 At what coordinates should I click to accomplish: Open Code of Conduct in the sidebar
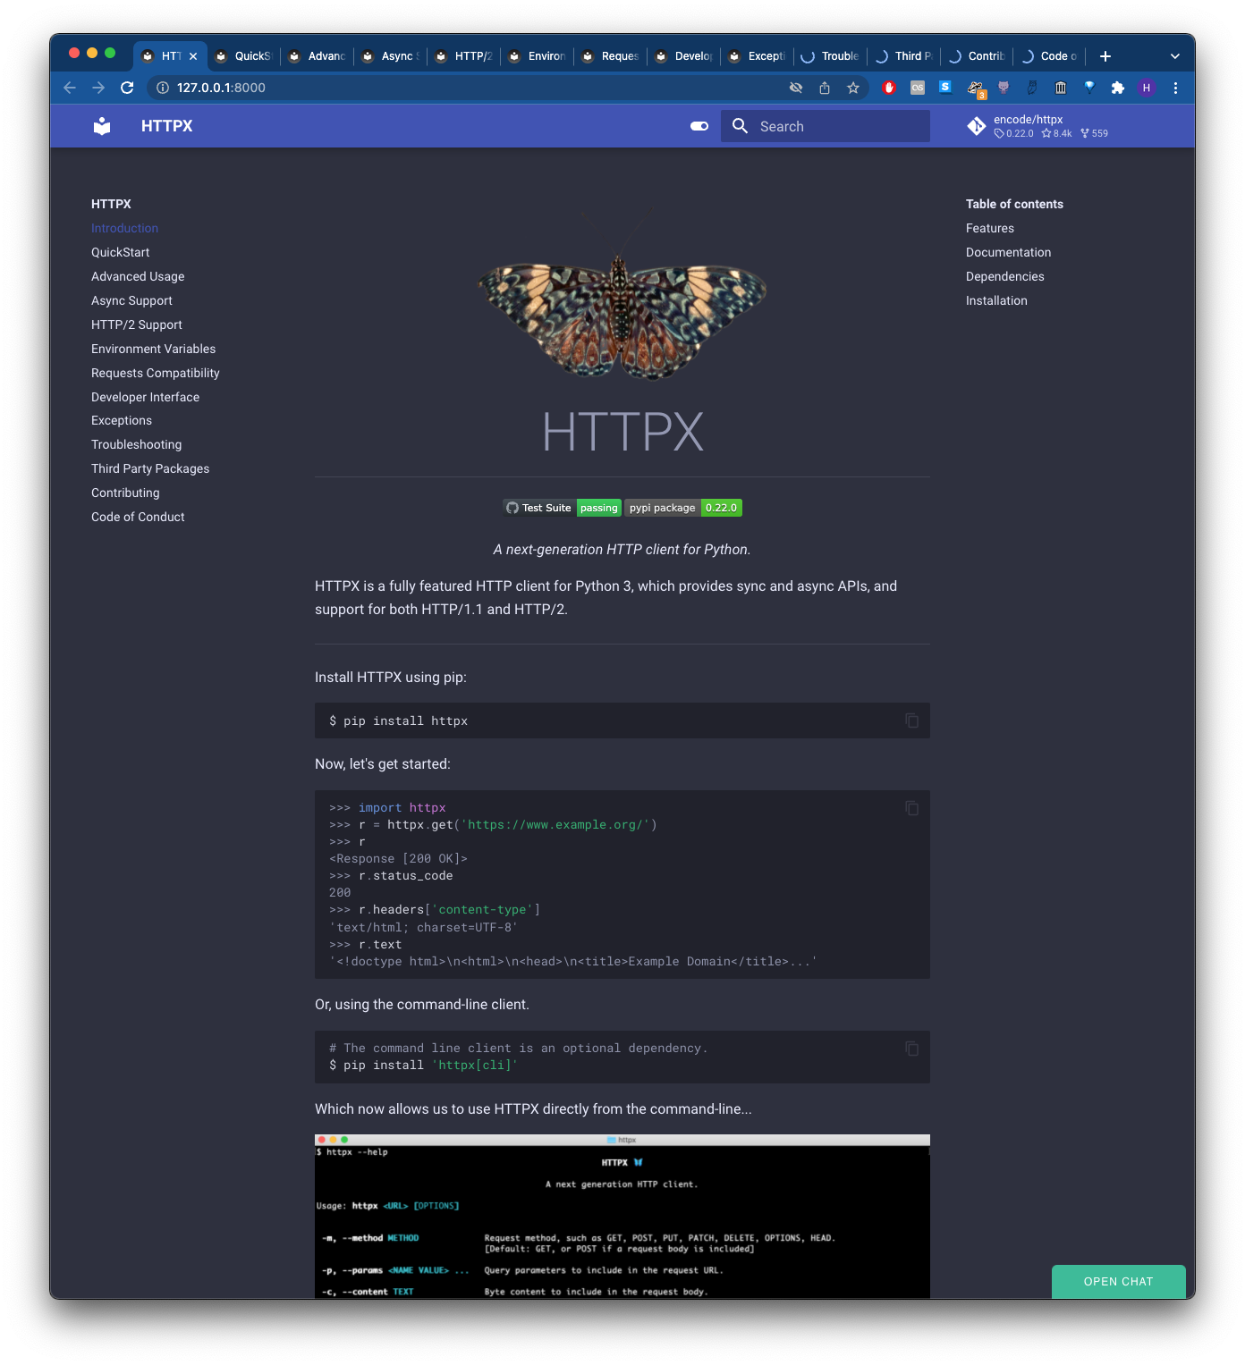pyautogui.click(x=138, y=517)
